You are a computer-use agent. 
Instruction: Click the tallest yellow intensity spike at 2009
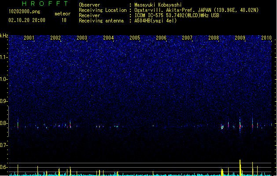(240, 168)
